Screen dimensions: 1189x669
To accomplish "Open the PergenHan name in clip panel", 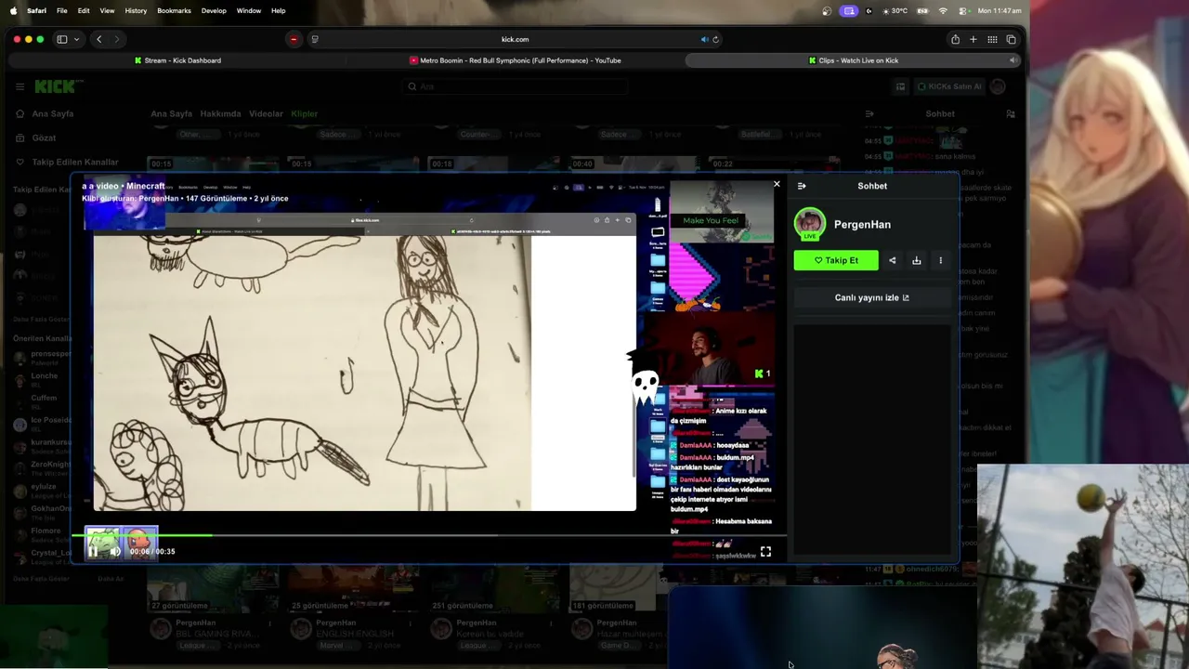I will (862, 224).
